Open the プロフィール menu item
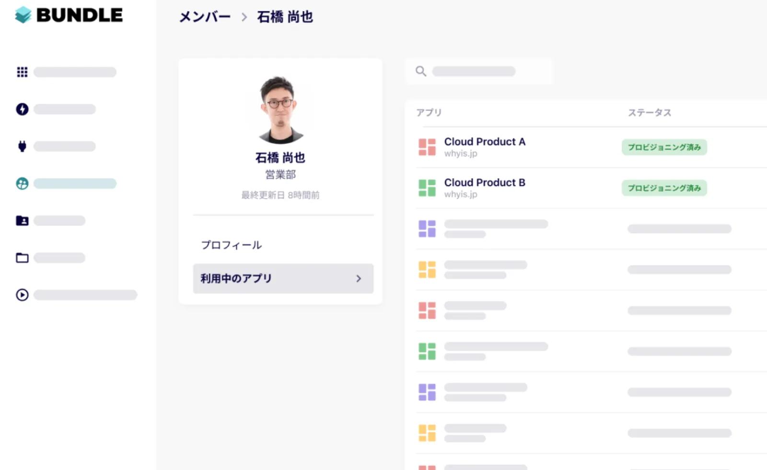Image resolution: width=767 pixels, height=470 pixels. tap(232, 245)
